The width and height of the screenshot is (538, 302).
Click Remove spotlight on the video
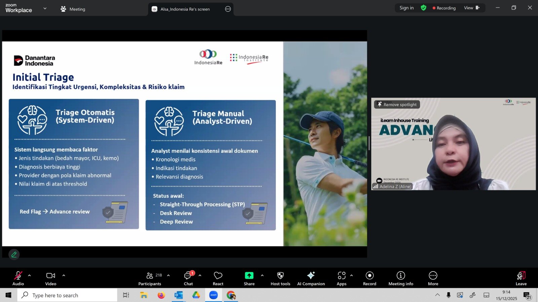point(397,105)
